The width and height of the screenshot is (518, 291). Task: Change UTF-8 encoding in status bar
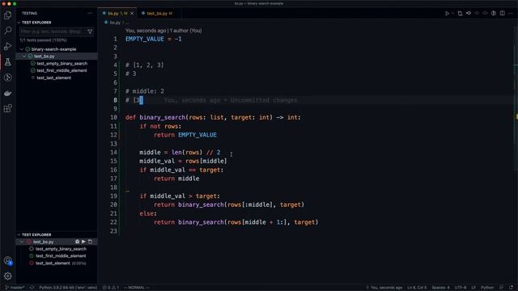tap(461, 288)
